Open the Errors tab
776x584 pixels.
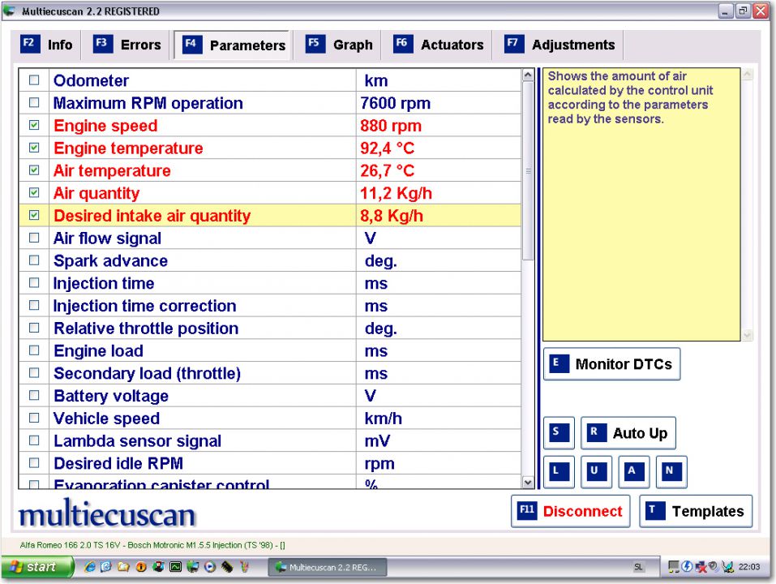point(127,45)
